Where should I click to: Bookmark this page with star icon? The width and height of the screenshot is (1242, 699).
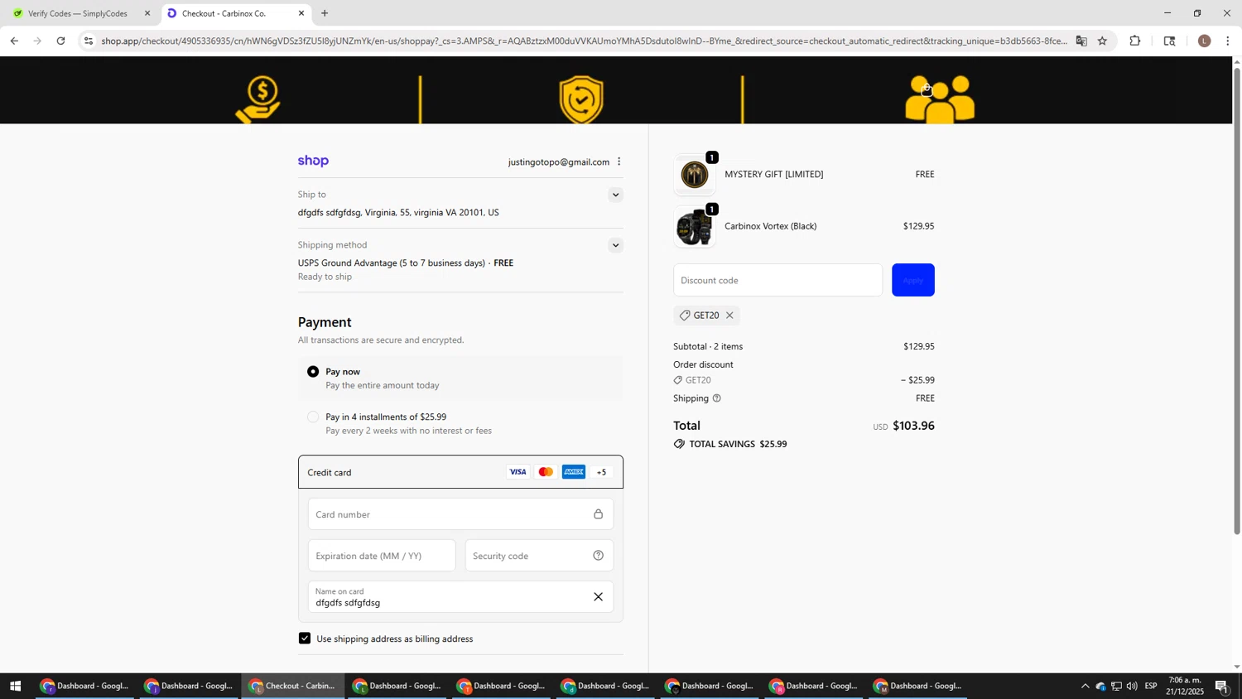point(1102,41)
